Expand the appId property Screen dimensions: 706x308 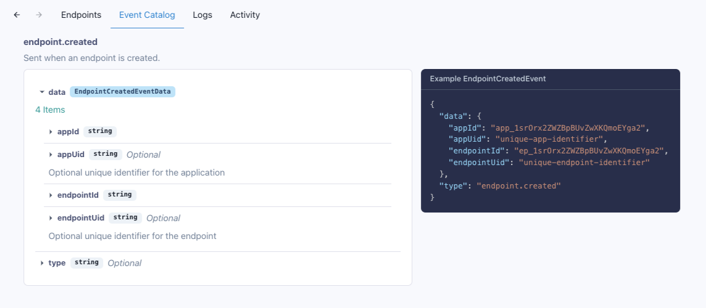click(51, 131)
